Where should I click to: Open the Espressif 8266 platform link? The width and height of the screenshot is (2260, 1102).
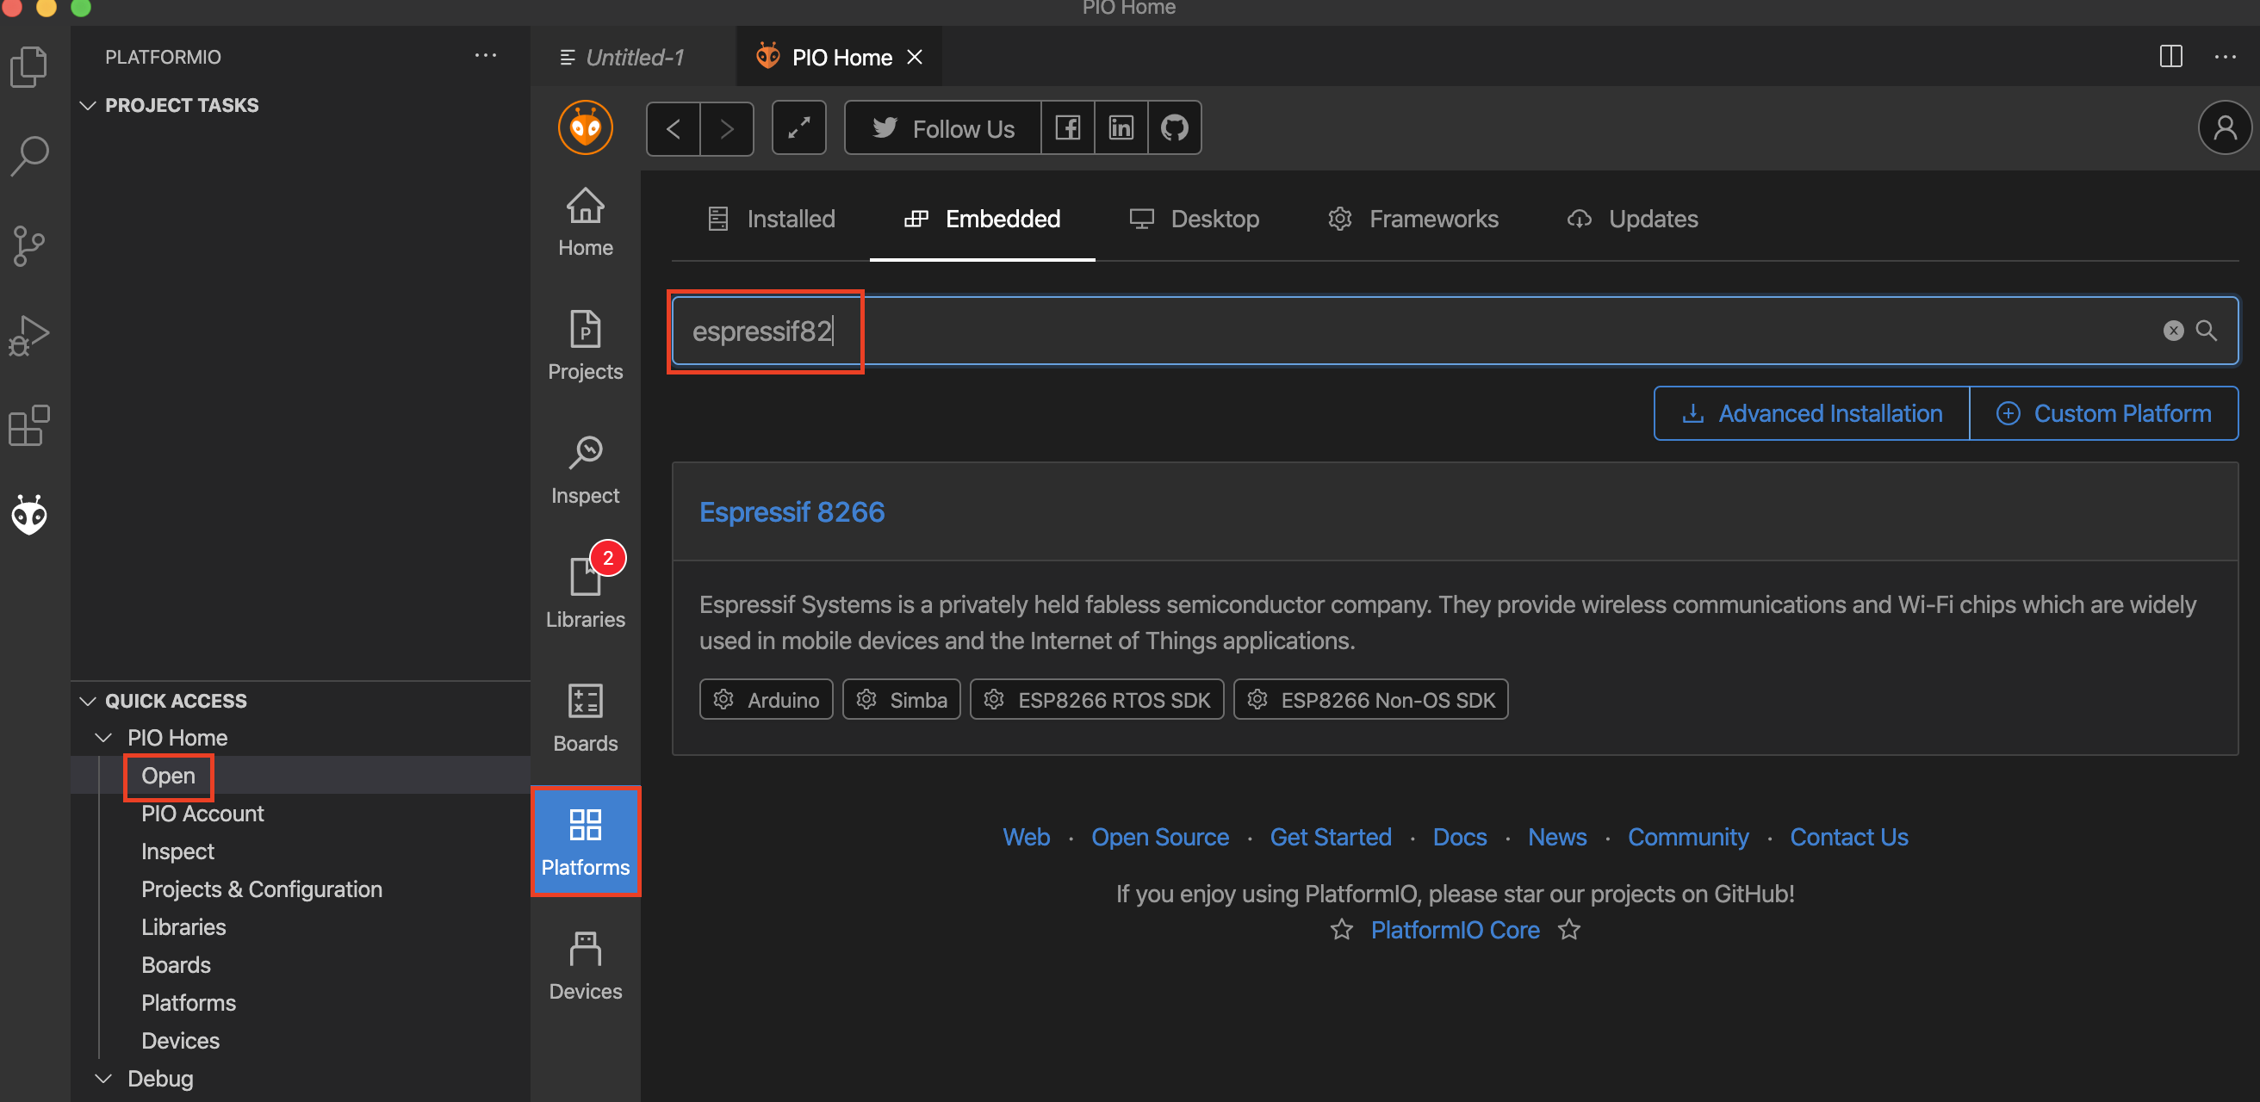coord(792,512)
